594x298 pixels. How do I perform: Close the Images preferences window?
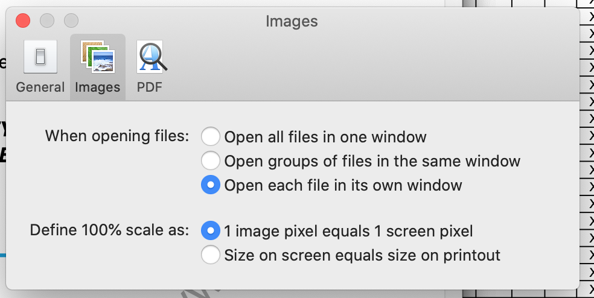(23, 21)
